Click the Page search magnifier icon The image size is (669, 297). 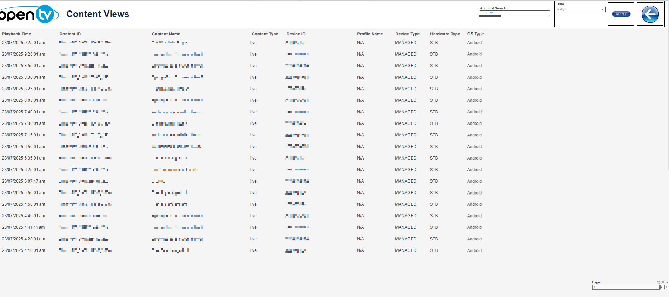tap(663, 282)
